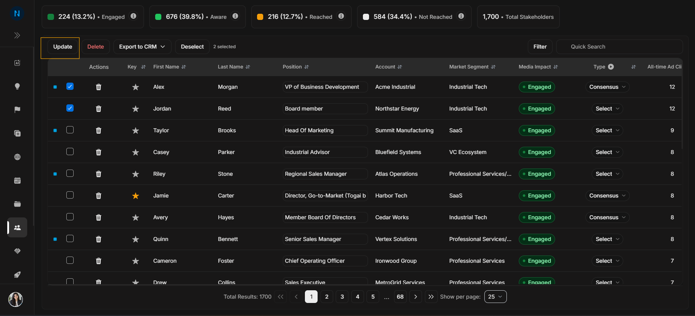Unstar Jamie Carter's gold key star
This screenshot has width=695, height=316.
tap(136, 196)
